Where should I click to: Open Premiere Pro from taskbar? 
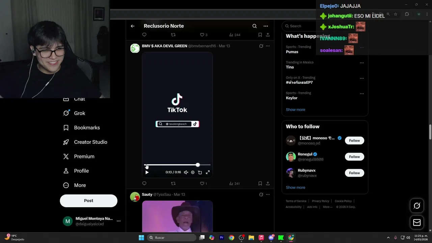click(222, 238)
